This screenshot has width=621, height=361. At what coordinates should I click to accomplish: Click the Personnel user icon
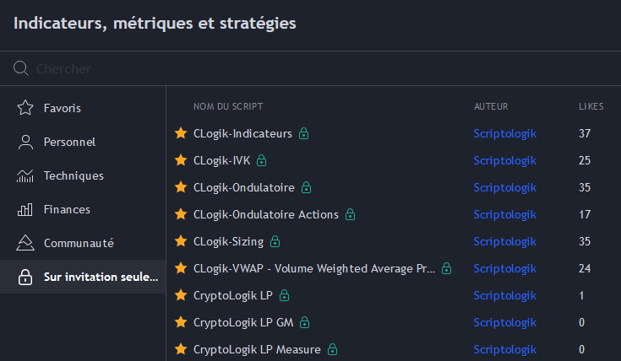pos(25,142)
